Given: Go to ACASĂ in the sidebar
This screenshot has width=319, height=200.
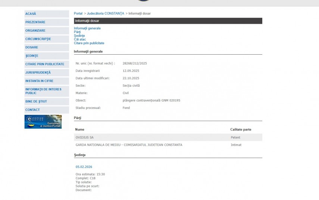Looking at the screenshot, I should [31, 14].
